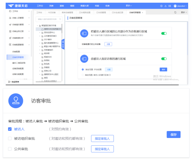The height and width of the screenshot is (163, 193).
Task: Expand the 工作台 sidebar chevron
Action: click(x=29, y=11)
